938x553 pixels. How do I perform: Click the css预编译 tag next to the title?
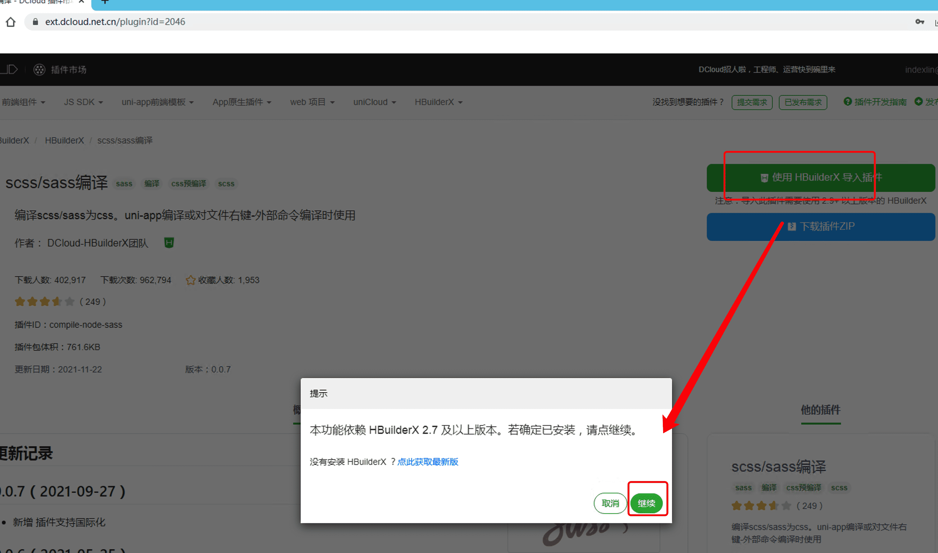click(189, 184)
